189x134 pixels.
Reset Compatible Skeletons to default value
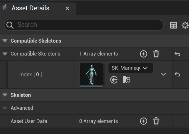[177, 54]
